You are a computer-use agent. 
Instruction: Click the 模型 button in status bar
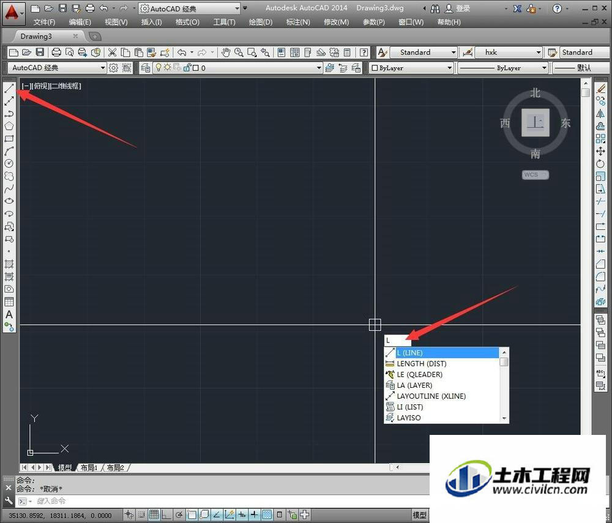coord(420,515)
